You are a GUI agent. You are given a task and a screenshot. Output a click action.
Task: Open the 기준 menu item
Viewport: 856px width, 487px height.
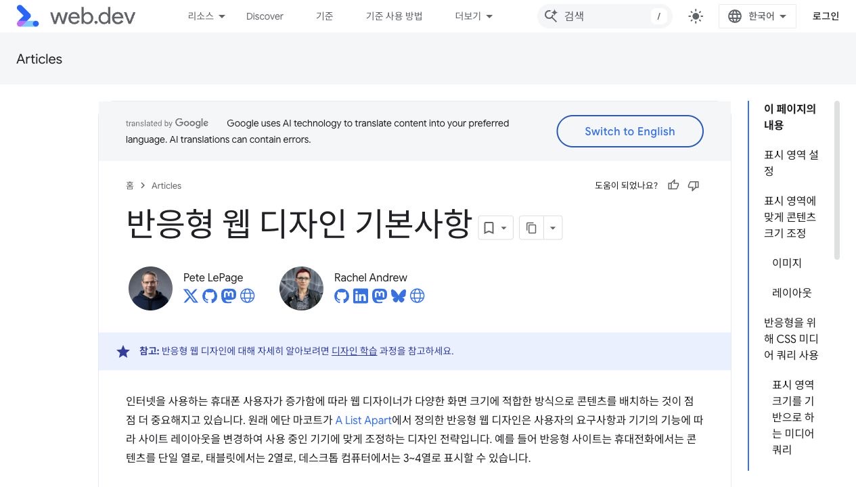point(324,16)
